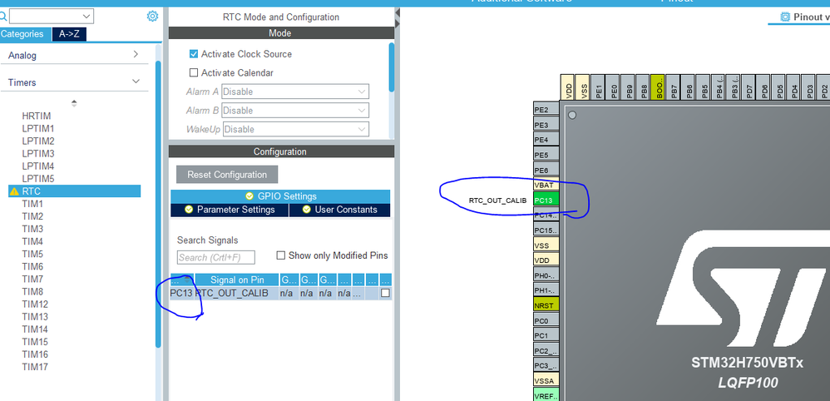Image resolution: width=830 pixels, height=401 pixels.
Task: Open the Parameter Settings tab
Action: [x=230, y=210]
